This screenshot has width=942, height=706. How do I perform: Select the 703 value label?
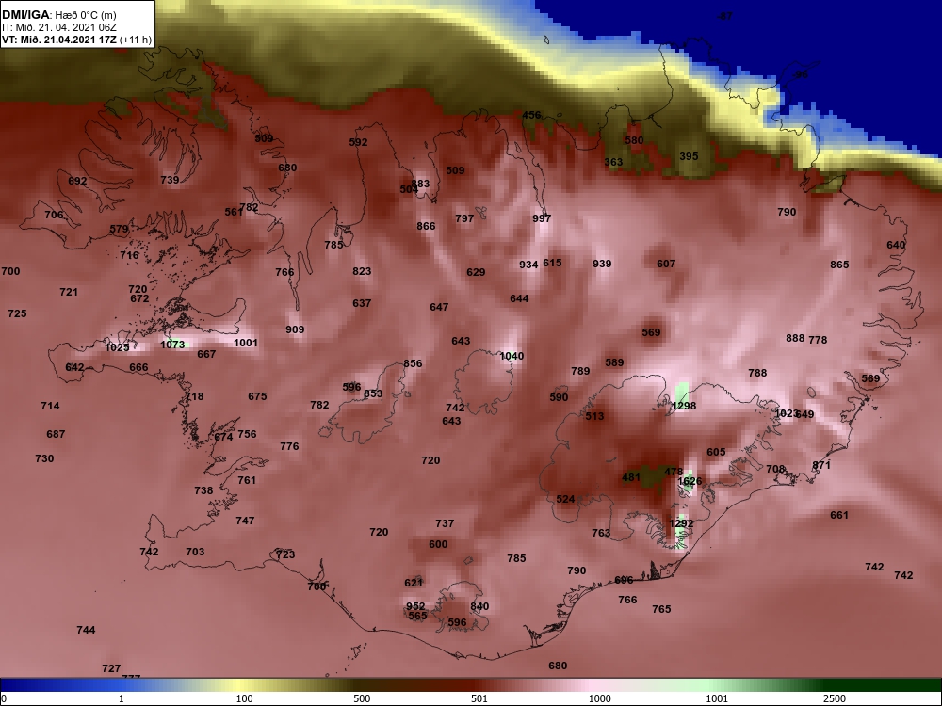[x=195, y=552]
